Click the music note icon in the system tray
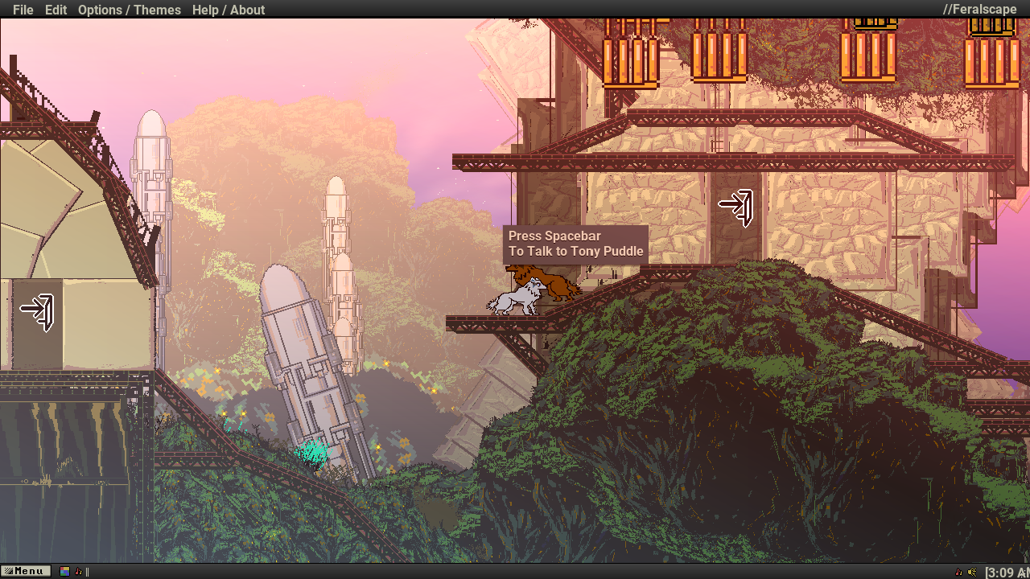Image resolution: width=1030 pixels, height=579 pixels. click(x=958, y=572)
